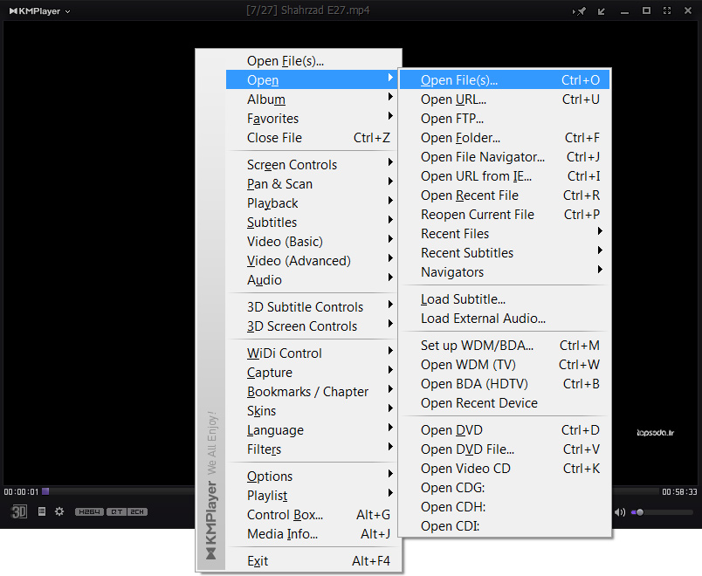This screenshot has height=576, width=702.
Task: Open Audio submenu
Action: (x=313, y=280)
